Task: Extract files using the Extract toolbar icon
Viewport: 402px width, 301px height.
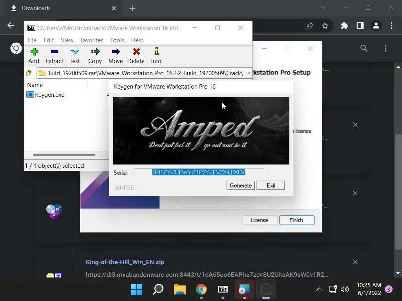Action: 54,56
